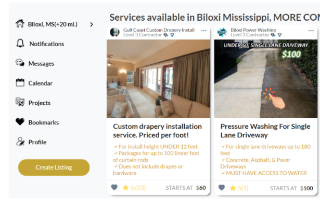
Task: Select the Messages menu item
Action: [41, 64]
